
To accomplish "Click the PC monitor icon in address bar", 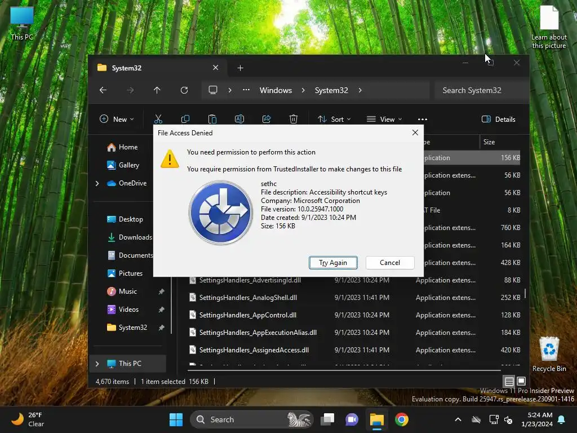I will [212, 90].
